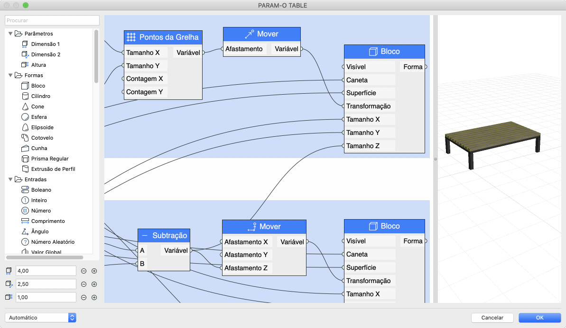This screenshot has width=566, height=328.
Task: Increase the 4,00 dimension using plus stepper
Action: click(93, 271)
